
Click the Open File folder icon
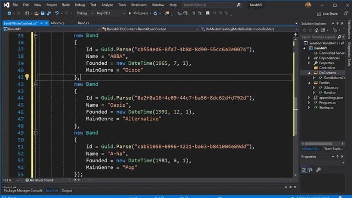pos(36,13)
